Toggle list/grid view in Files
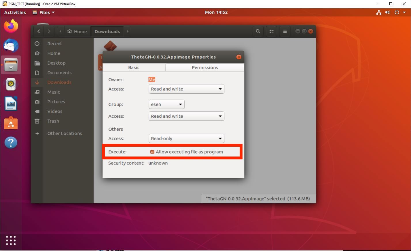 tap(271, 31)
